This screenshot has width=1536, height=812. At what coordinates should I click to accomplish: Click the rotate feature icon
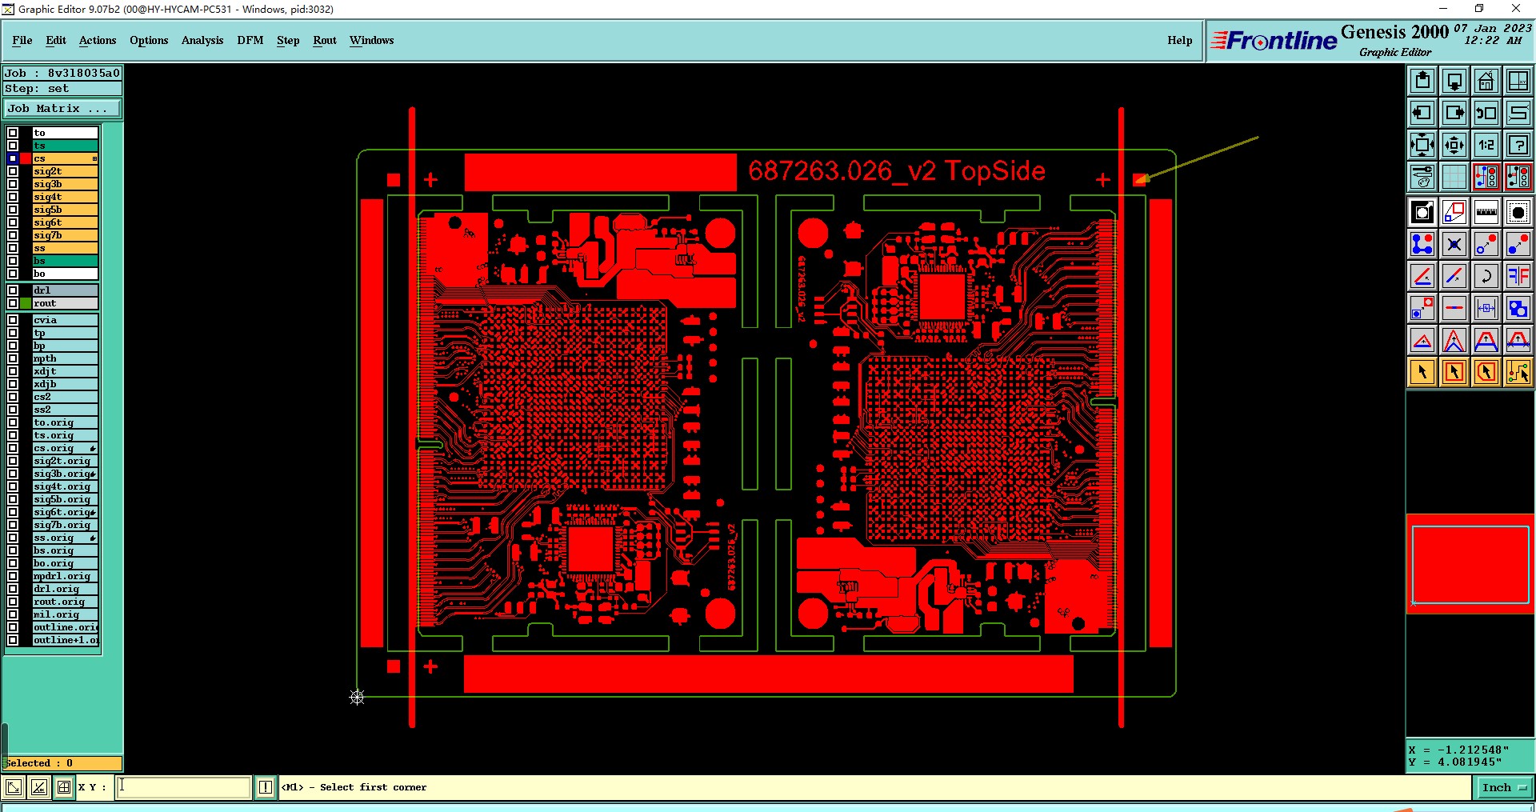tap(1486, 276)
